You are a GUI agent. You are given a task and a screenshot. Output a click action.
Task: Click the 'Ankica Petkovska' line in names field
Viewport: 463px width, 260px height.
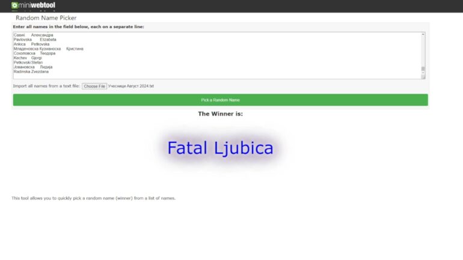pos(31,44)
